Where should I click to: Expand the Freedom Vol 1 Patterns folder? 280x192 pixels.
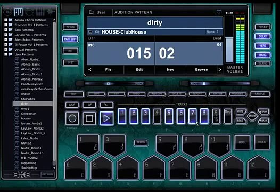point(6,25)
